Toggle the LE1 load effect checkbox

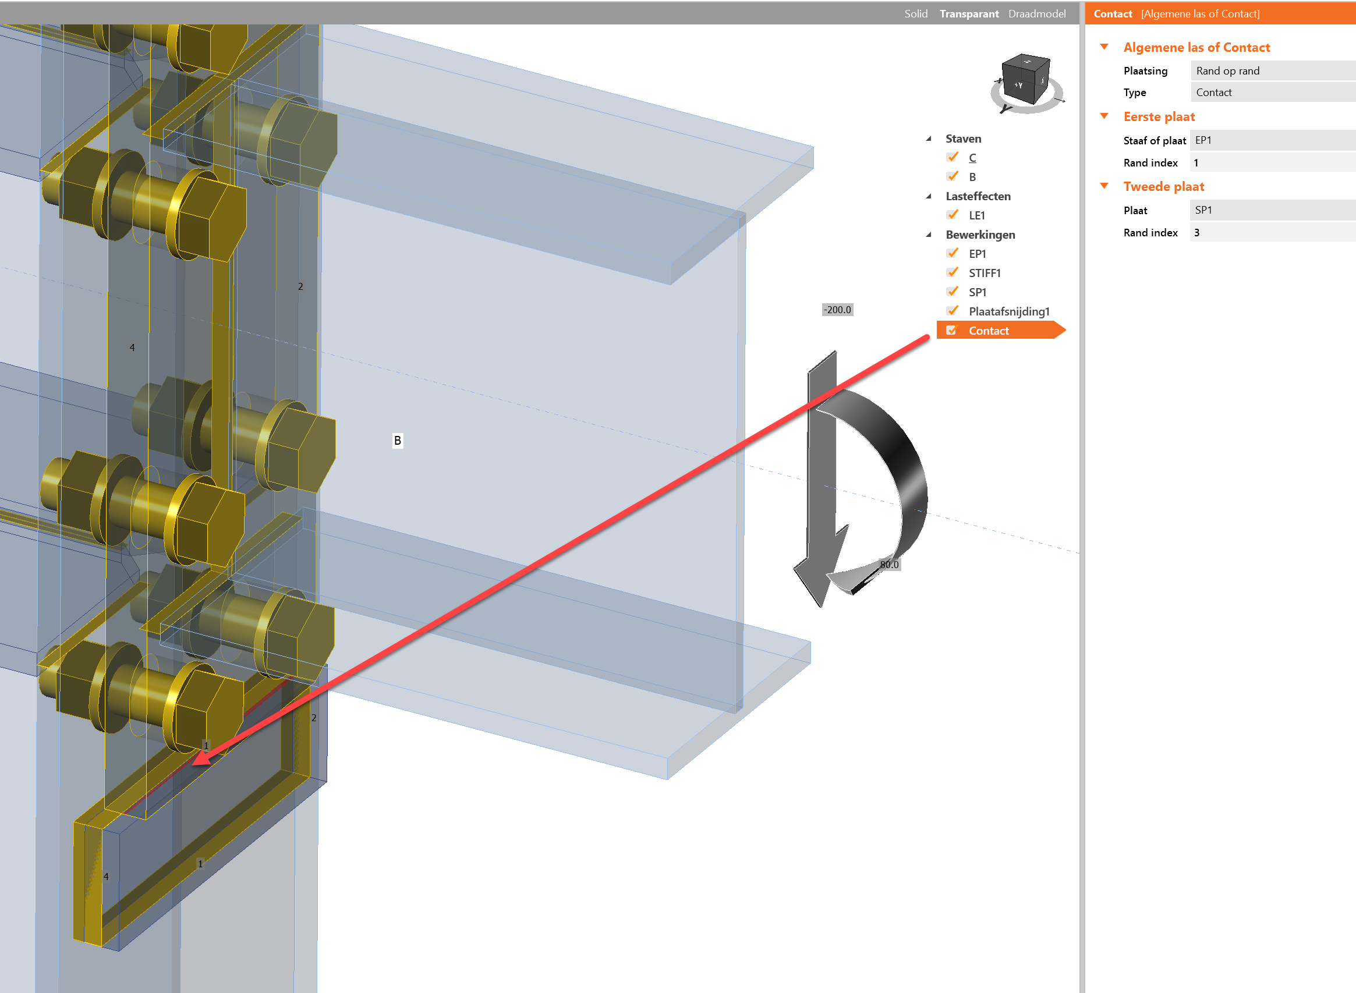(952, 215)
